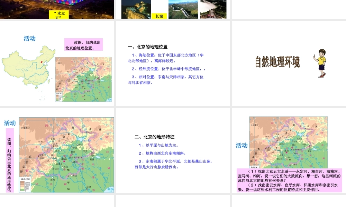Click the "陆高(米)" legend on large terrain map
The height and width of the screenshot is (207, 346).
click(x=25, y=185)
